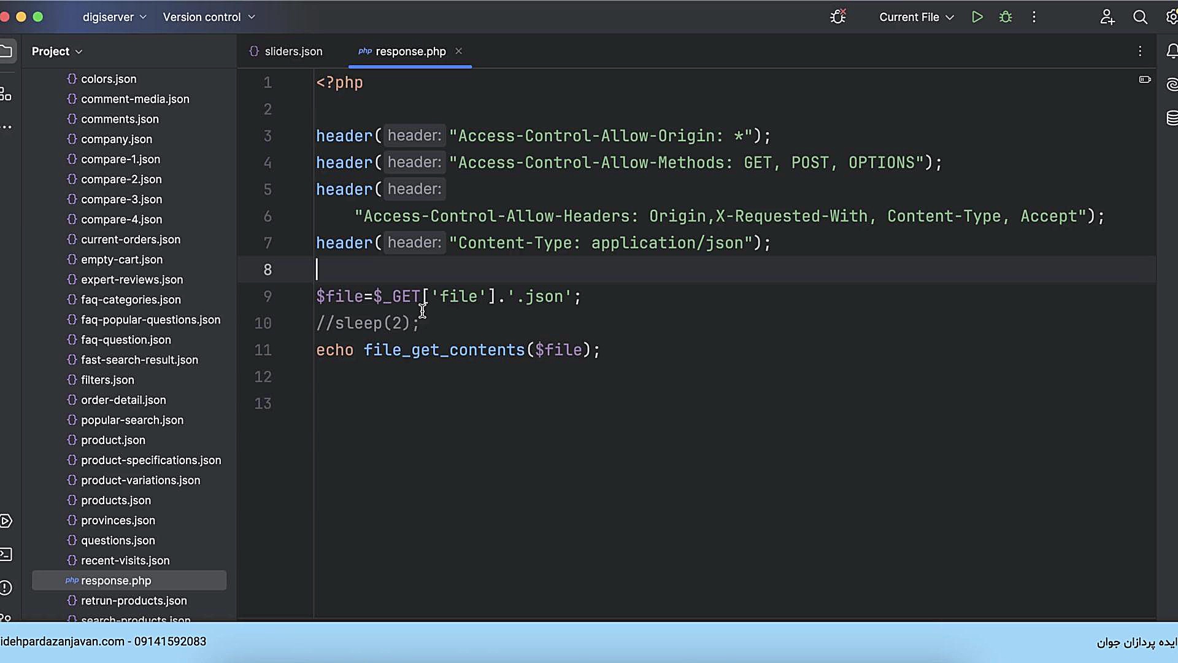
Task: Select compare-2.json file
Action: [x=121, y=179]
